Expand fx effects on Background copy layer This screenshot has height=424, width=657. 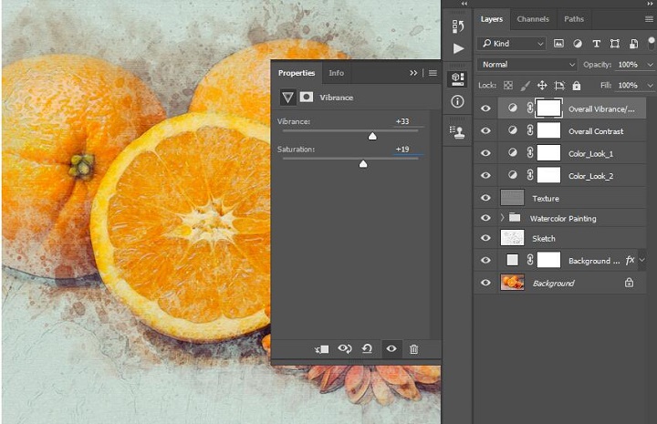(641, 261)
